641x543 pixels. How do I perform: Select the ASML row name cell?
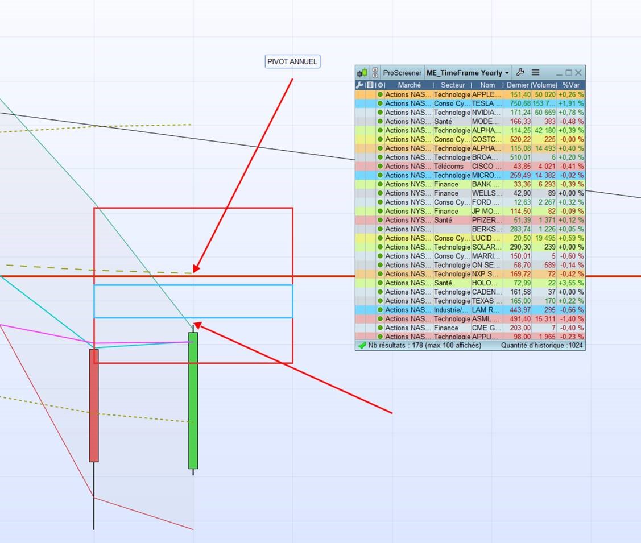pyautogui.click(x=486, y=319)
